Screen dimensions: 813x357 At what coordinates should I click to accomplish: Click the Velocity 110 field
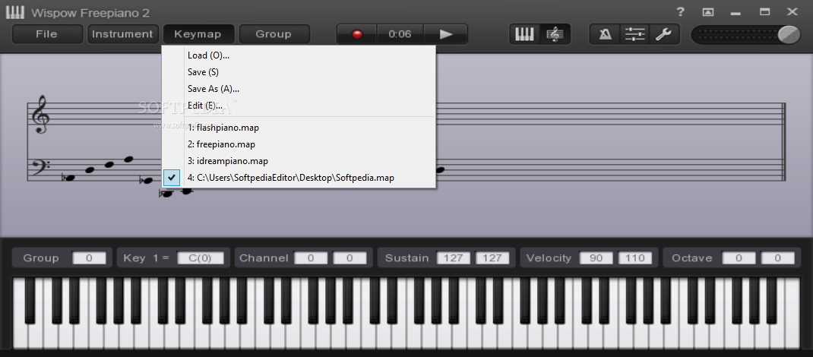point(635,258)
